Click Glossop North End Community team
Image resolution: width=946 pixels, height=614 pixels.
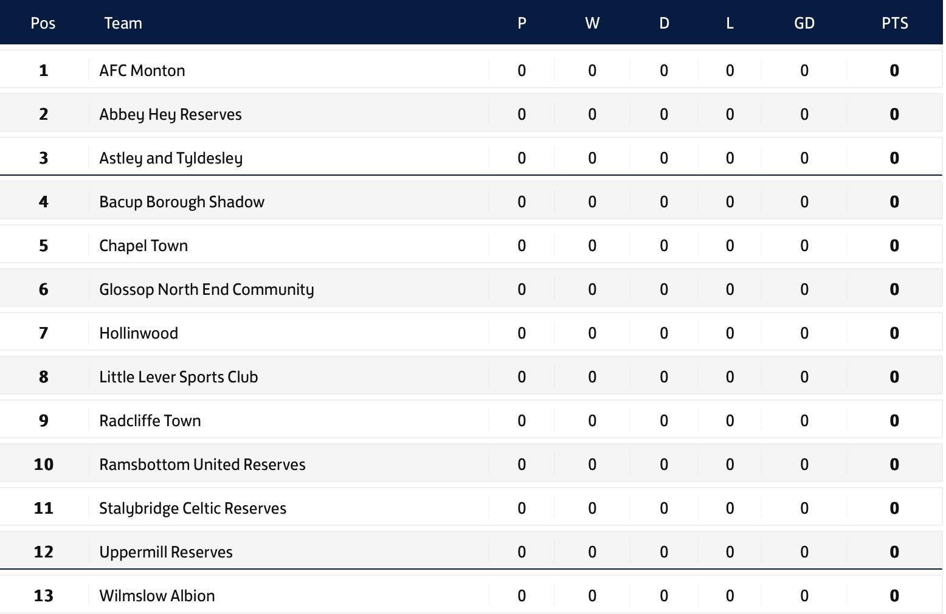207,289
